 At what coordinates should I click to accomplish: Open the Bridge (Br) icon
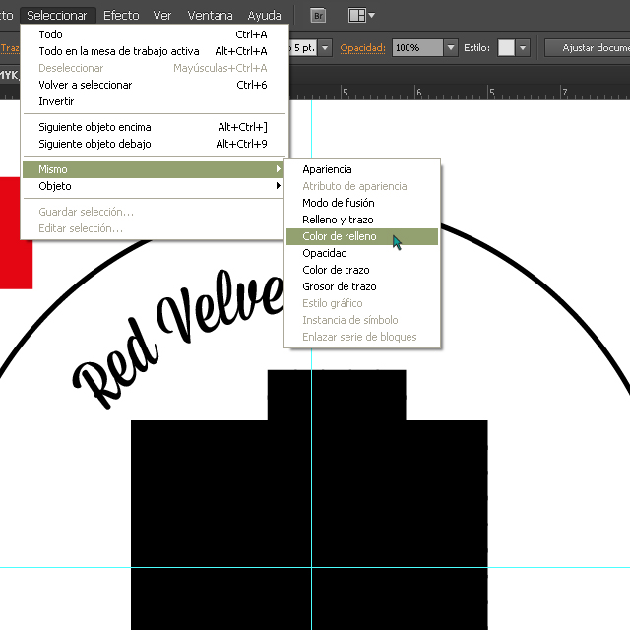coord(318,16)
